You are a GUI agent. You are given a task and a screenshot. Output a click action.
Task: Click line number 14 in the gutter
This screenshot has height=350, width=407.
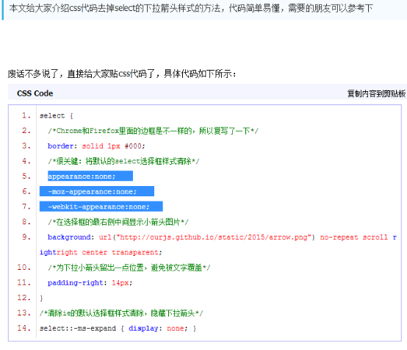24,328
